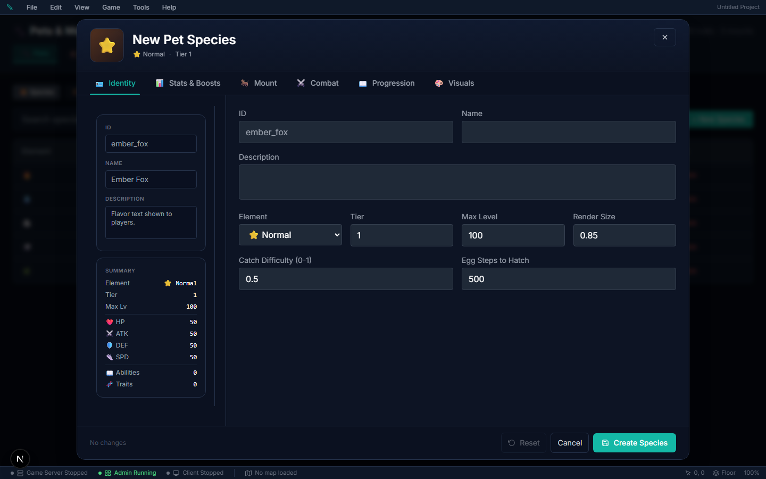Click the sidebar flavor text description box
The height and width of the screenshot is (479, 766).
[151, 222]
